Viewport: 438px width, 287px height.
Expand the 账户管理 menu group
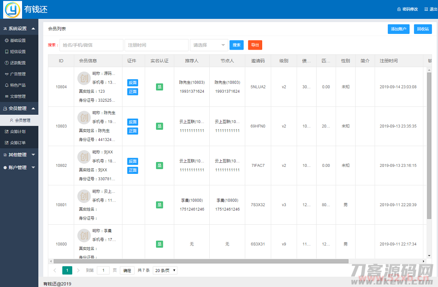click(19, 168)
